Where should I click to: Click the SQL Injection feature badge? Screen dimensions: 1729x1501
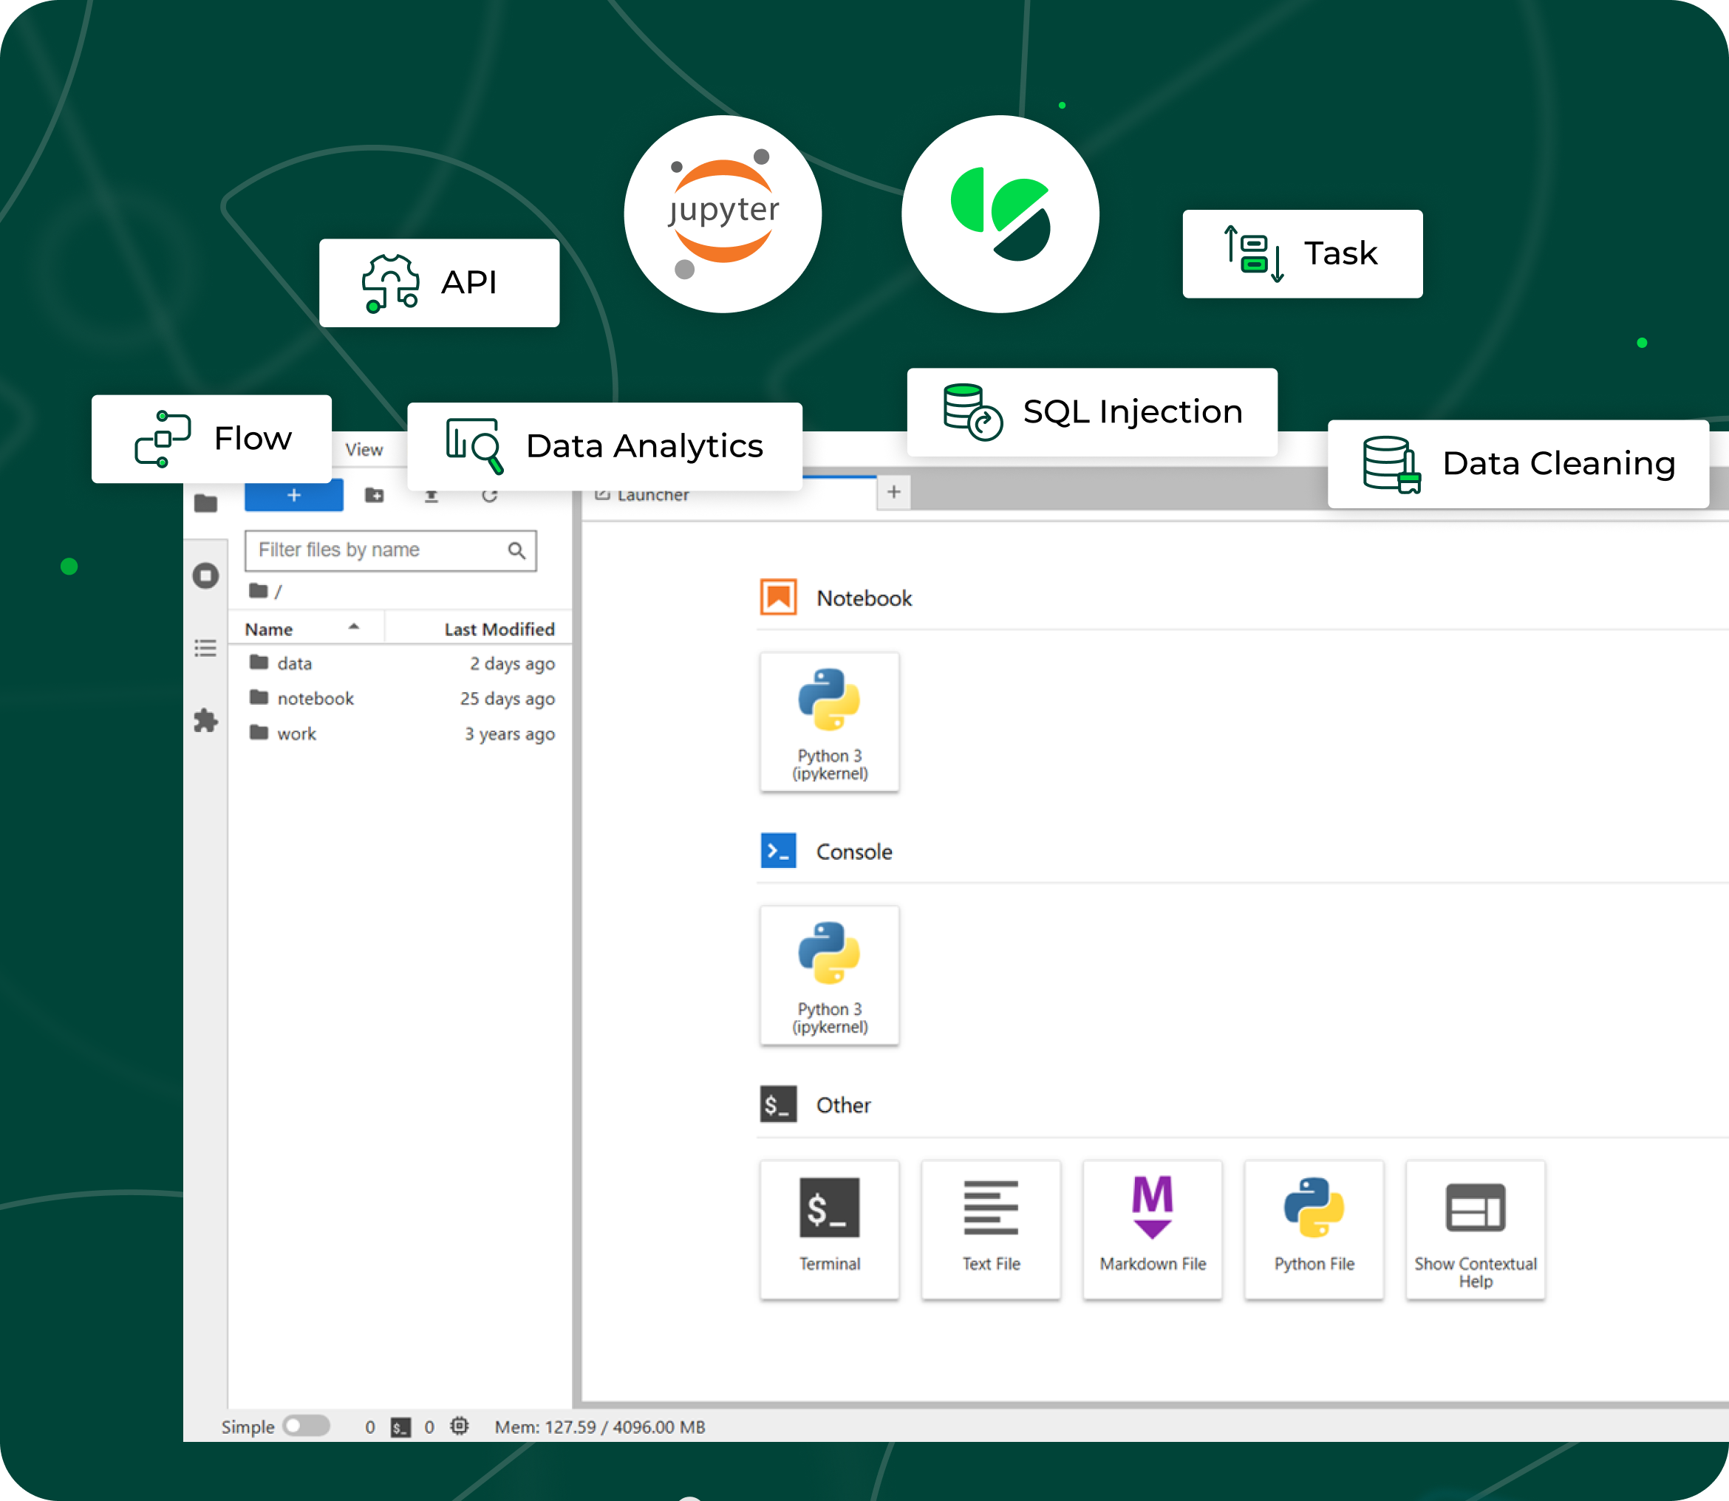tap(1091, 412)
